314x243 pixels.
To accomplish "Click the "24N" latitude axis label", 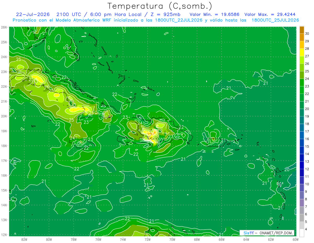I will click(x=4, y=57).
